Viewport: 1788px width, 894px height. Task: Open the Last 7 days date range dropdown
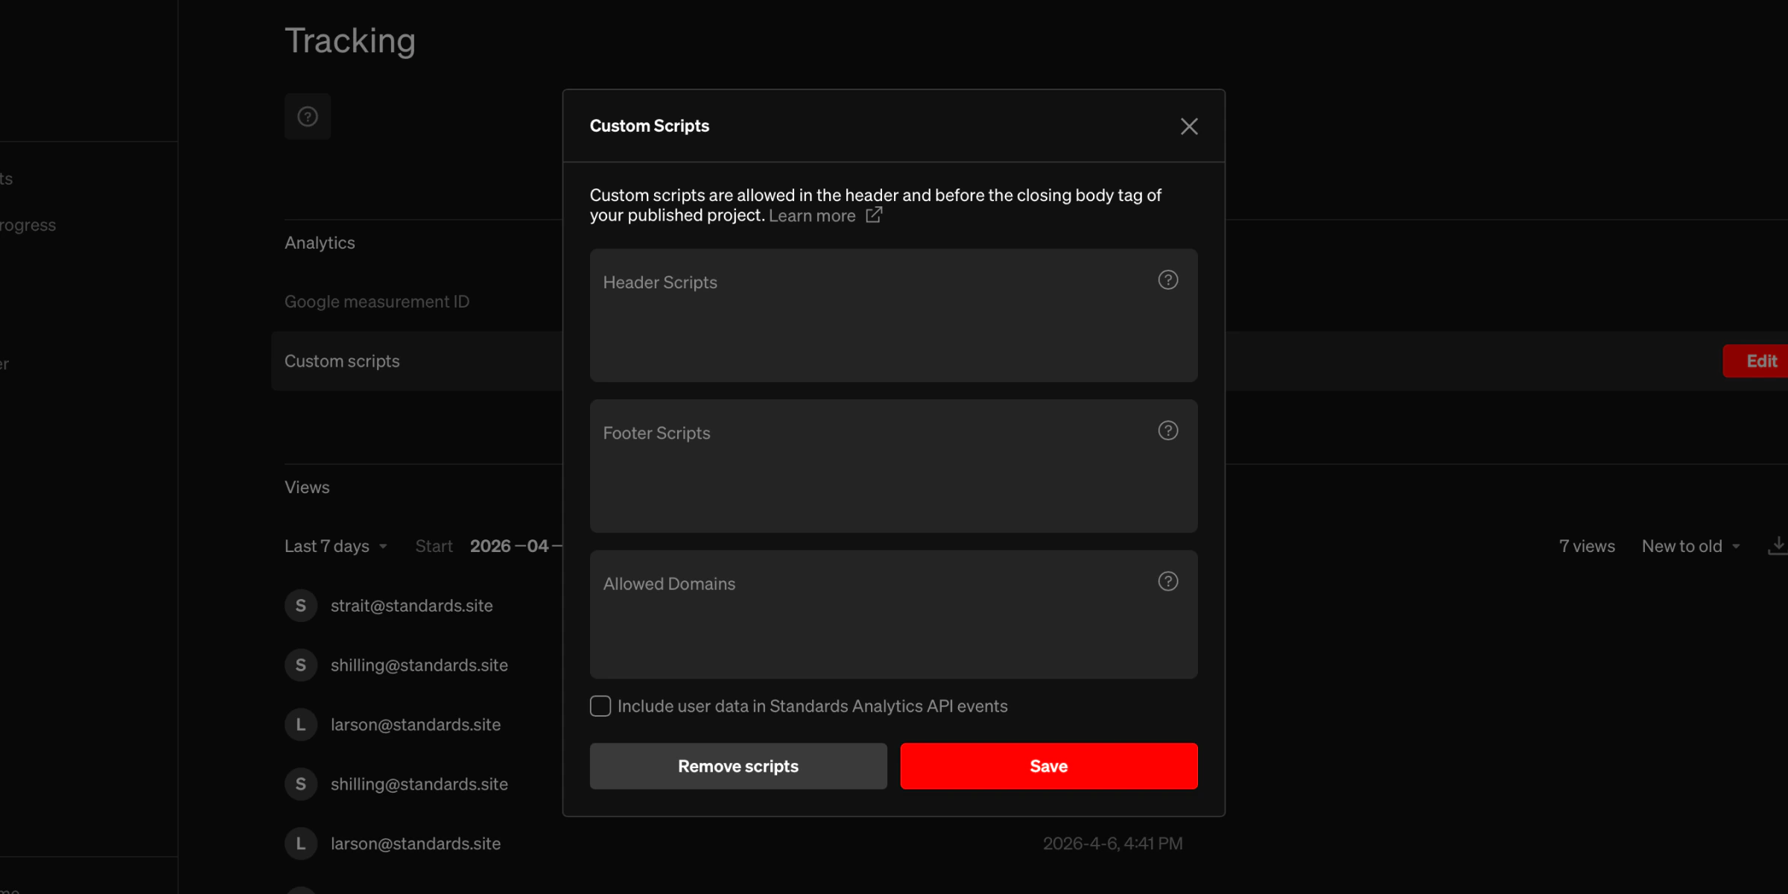[x=335, y=545]
